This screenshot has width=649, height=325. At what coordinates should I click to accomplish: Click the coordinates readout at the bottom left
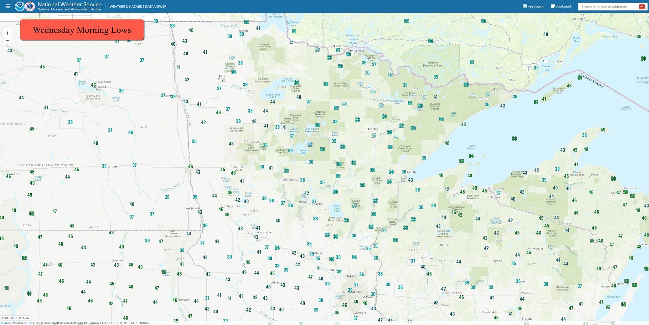[x=15, y=318]
